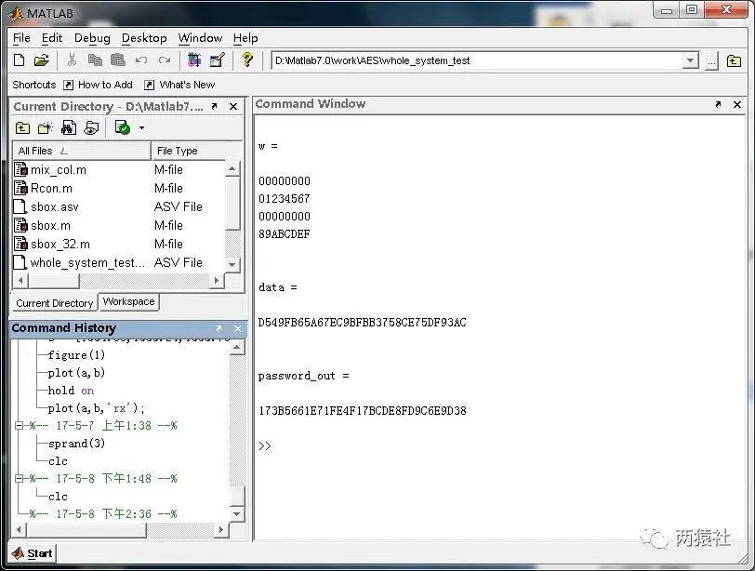
Task: Select sprand(3) in Command History
Action: pyautogui.click(x=76, y=444)
